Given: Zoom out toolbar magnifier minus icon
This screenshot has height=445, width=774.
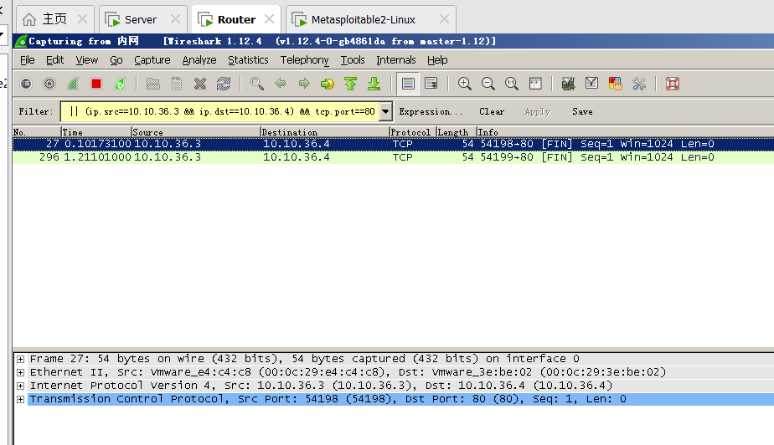Looking at the screenshot, I should [x=488, y=84].
